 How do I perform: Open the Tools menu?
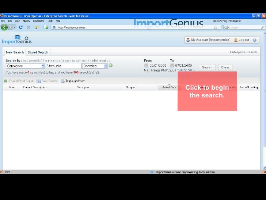50,21
